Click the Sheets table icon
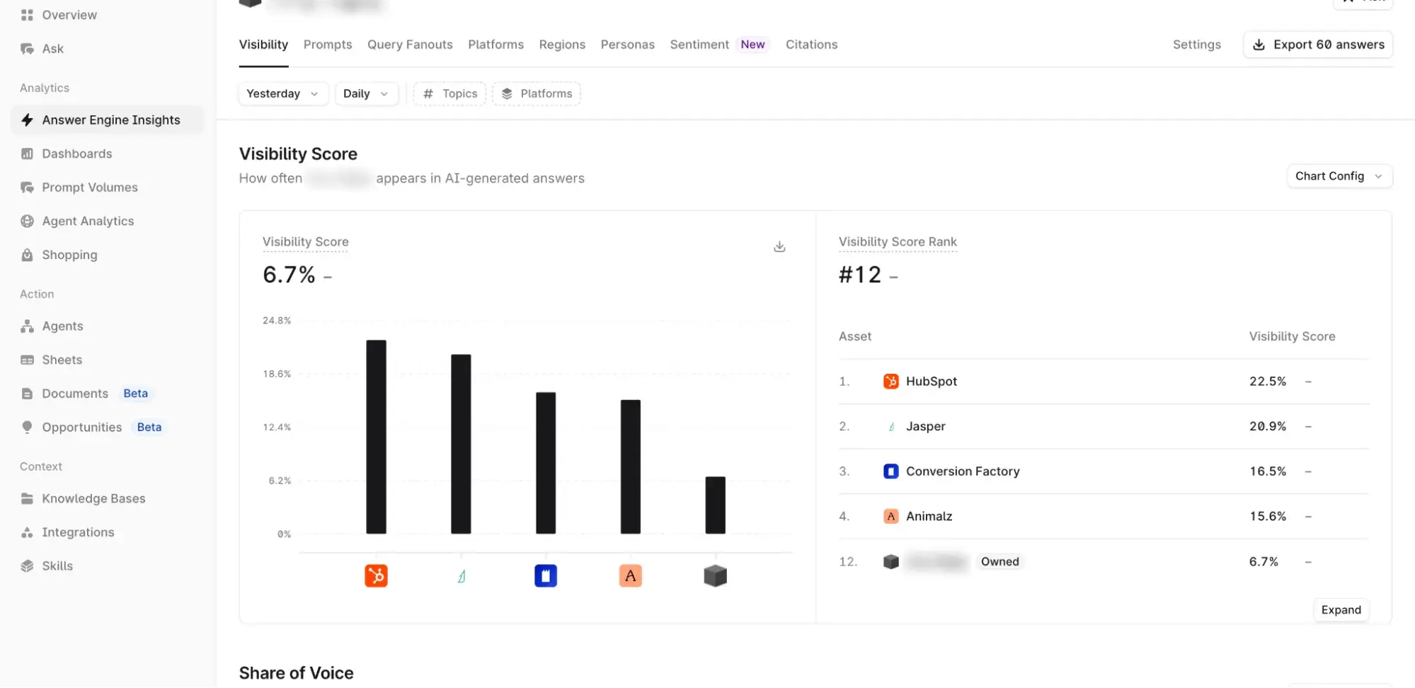The height and width of the screenshot is (688, 1415). click(x=27, y=360)
